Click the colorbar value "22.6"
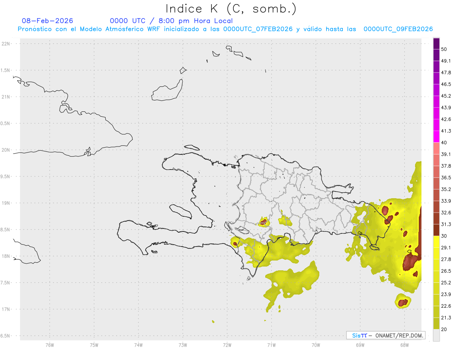This screenshot has width=454, height=350. click(x=446, y=306)
